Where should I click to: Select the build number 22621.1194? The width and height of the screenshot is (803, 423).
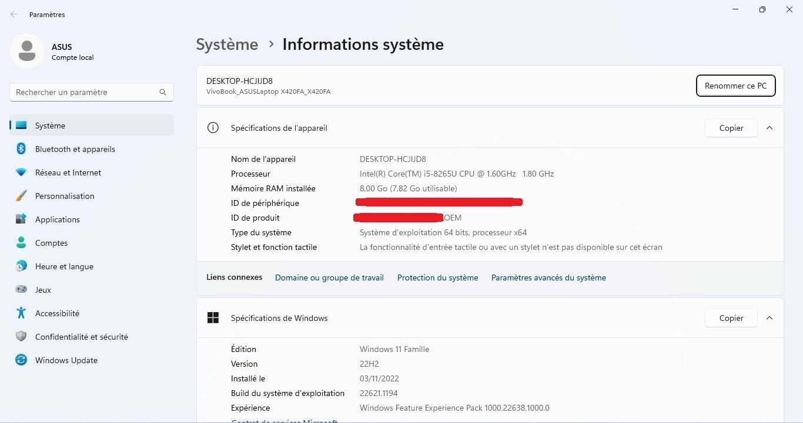[x=379, y=393]
